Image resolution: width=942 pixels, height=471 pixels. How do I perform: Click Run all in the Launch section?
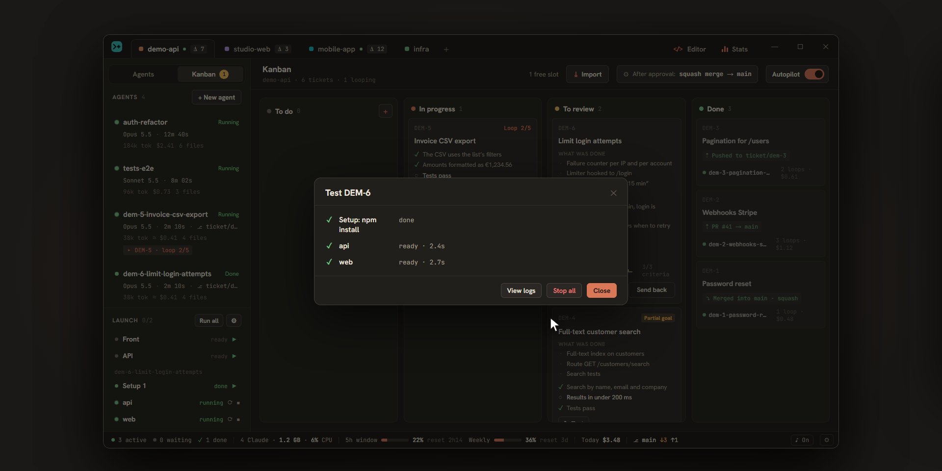tap(209, 320)
